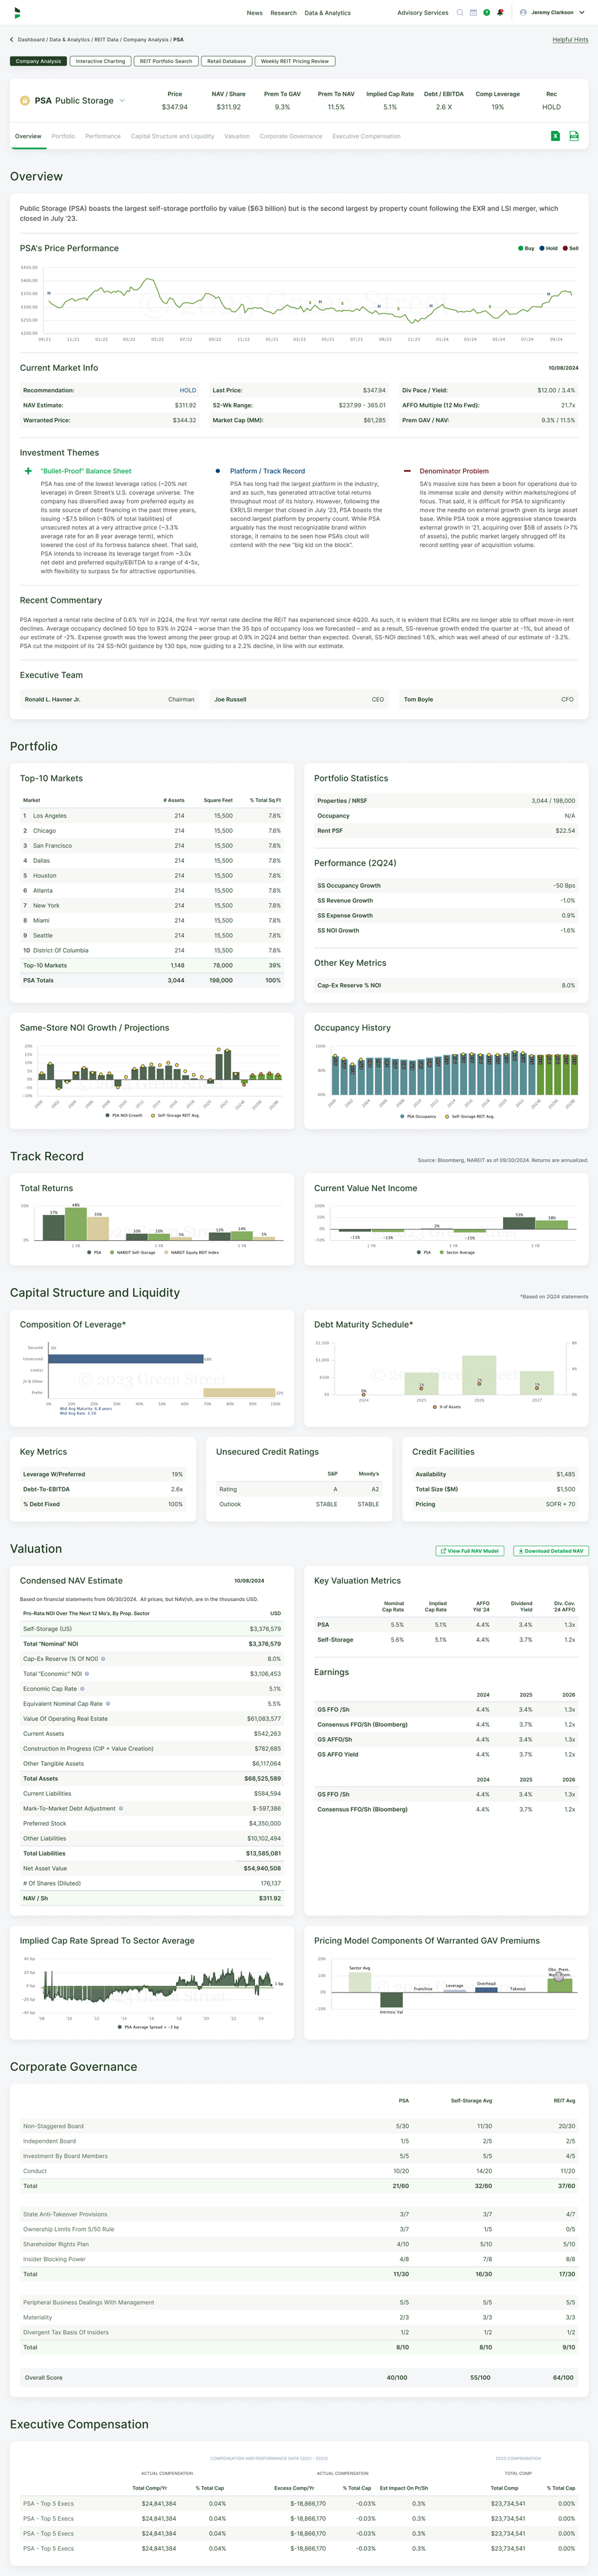Image resolution: width=598 pixels, height=2576 pixels.
Task: Open the notifications bell
Action: [x=500, y=13]
